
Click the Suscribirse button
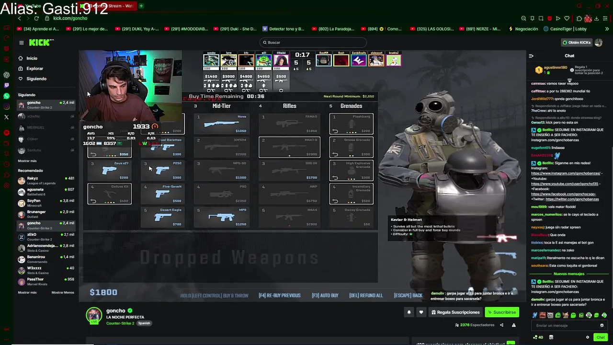[x=502, y=312]
